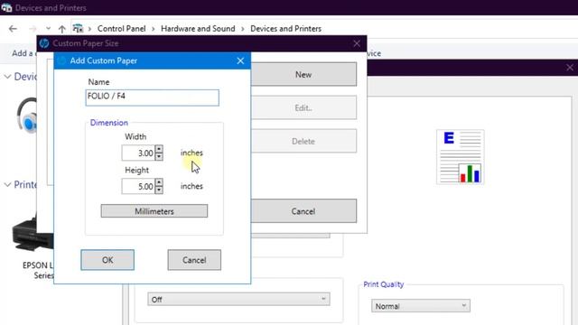
Task: Click the Width value field showing 3.00
Action: [138, 153]
